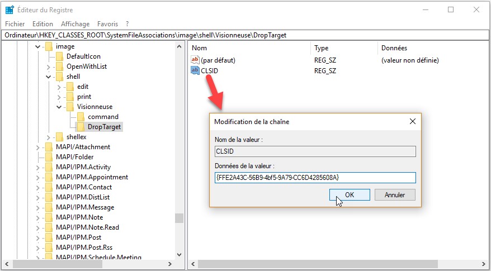Confirm the string edit with OK
The height and width of the screenshot is (271, 491).
[x=350, y=194]
